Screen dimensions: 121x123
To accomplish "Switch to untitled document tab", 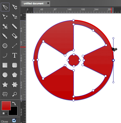I will (x=33, y=4).
